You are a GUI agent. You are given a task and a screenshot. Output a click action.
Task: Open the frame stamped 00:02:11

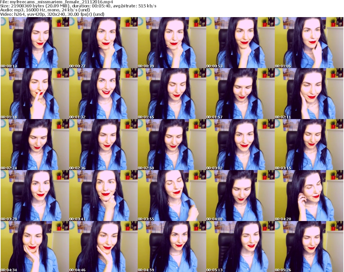[309, 94]
